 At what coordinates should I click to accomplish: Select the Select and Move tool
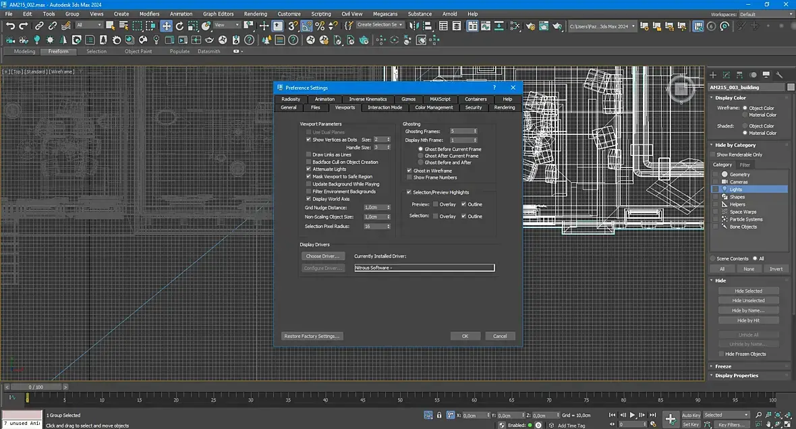[x=166, y=26]
